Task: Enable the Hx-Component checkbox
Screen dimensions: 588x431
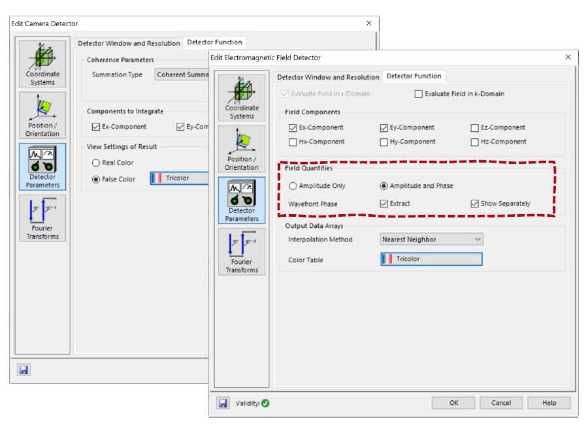Action: [x=293, y=142]
